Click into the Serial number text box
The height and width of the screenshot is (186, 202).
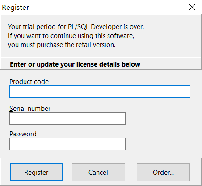67,118
